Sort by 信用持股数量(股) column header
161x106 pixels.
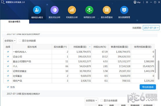click(143, 47)
